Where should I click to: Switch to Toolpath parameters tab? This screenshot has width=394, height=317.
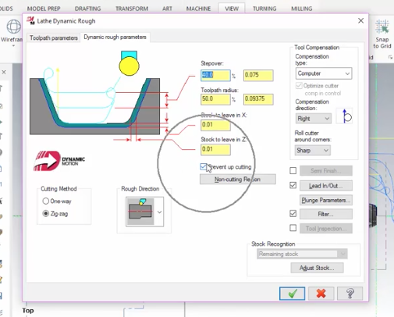click(x=54, y=38)
